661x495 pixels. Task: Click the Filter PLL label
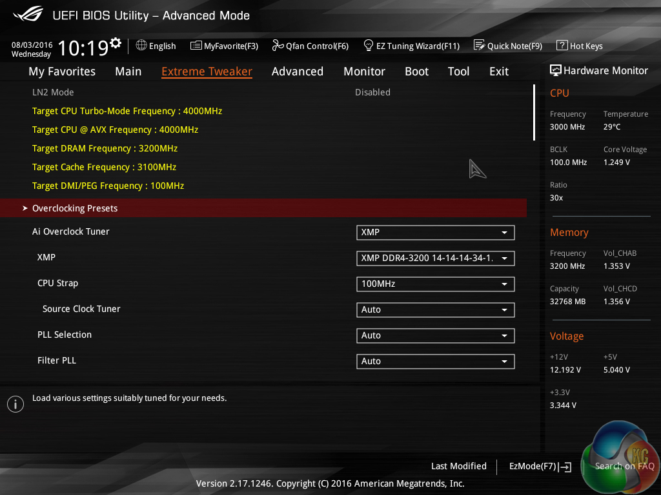[x=57, y=360]
